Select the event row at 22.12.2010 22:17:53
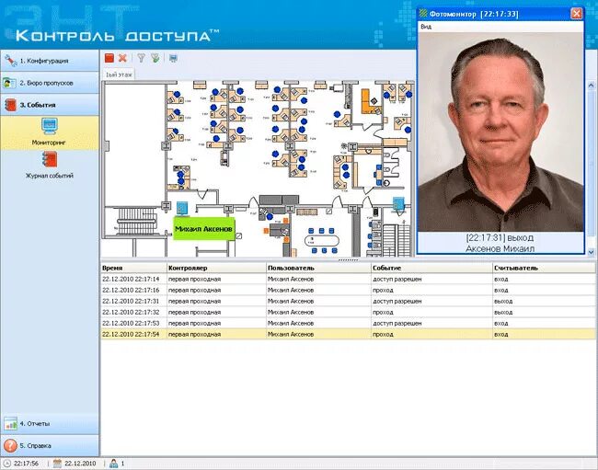Viewport: 598px width, 470px height. click(x=348, y=323)
